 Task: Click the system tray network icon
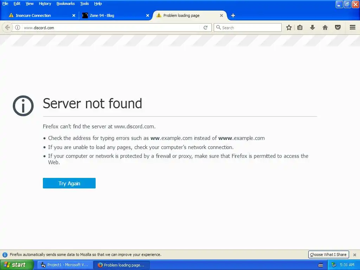[x=334, y=265]
